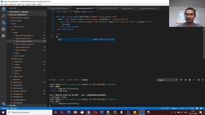The width and height of the screenshot is (205, 115).
Task: Open the Manage gear icon
Action: [4, 104]
